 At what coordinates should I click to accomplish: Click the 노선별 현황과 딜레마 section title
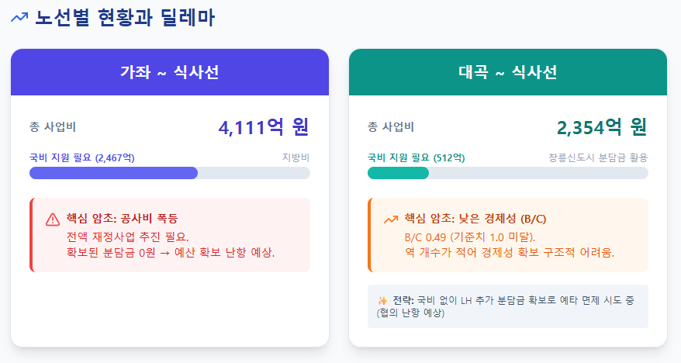(x=125, y=18)
